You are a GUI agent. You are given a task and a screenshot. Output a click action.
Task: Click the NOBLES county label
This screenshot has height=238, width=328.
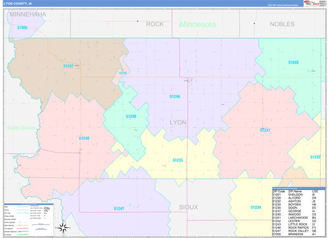(x=282, y=24)
